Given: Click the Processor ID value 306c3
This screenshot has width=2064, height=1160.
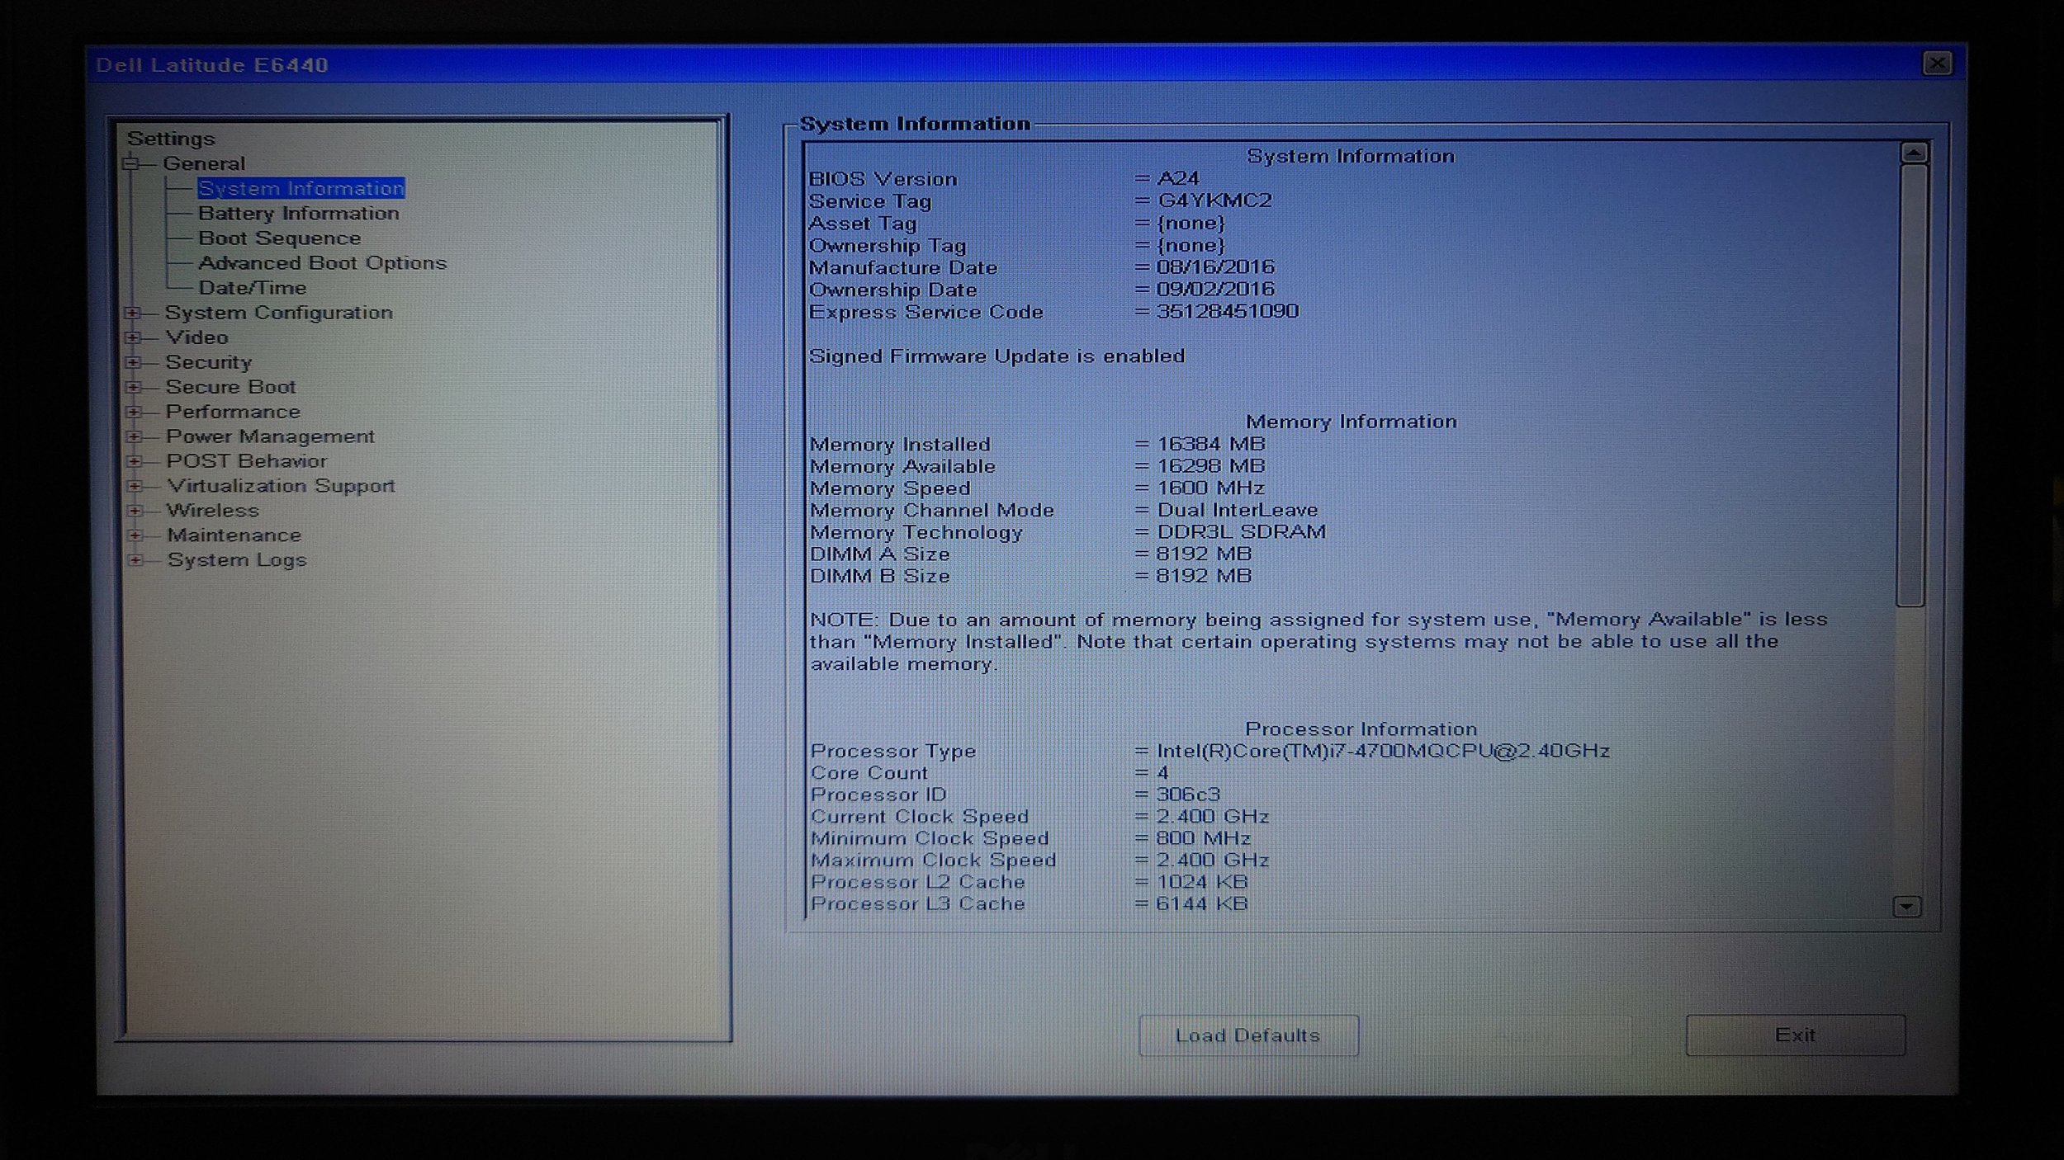Looking at the screenshot, I should (1188, 795).
